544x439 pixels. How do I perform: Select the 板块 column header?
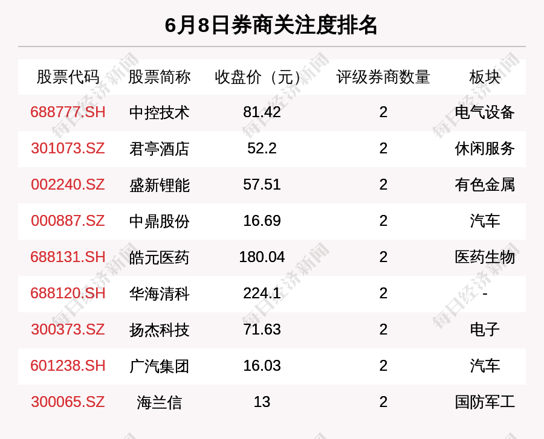tap(485, 77)
